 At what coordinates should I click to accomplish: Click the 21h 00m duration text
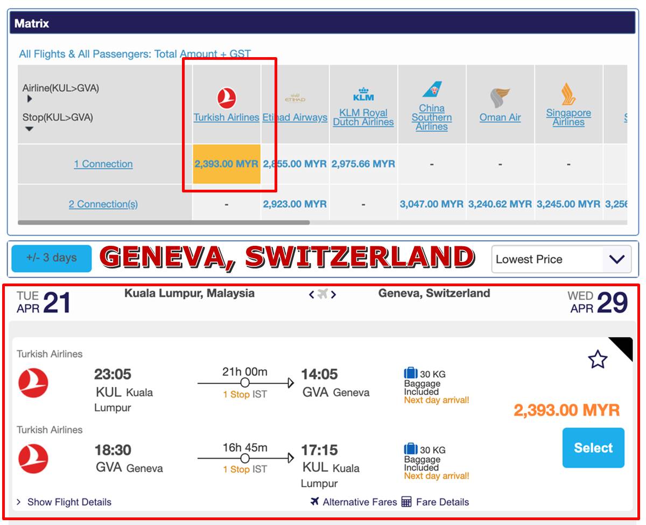coord(245,372)
